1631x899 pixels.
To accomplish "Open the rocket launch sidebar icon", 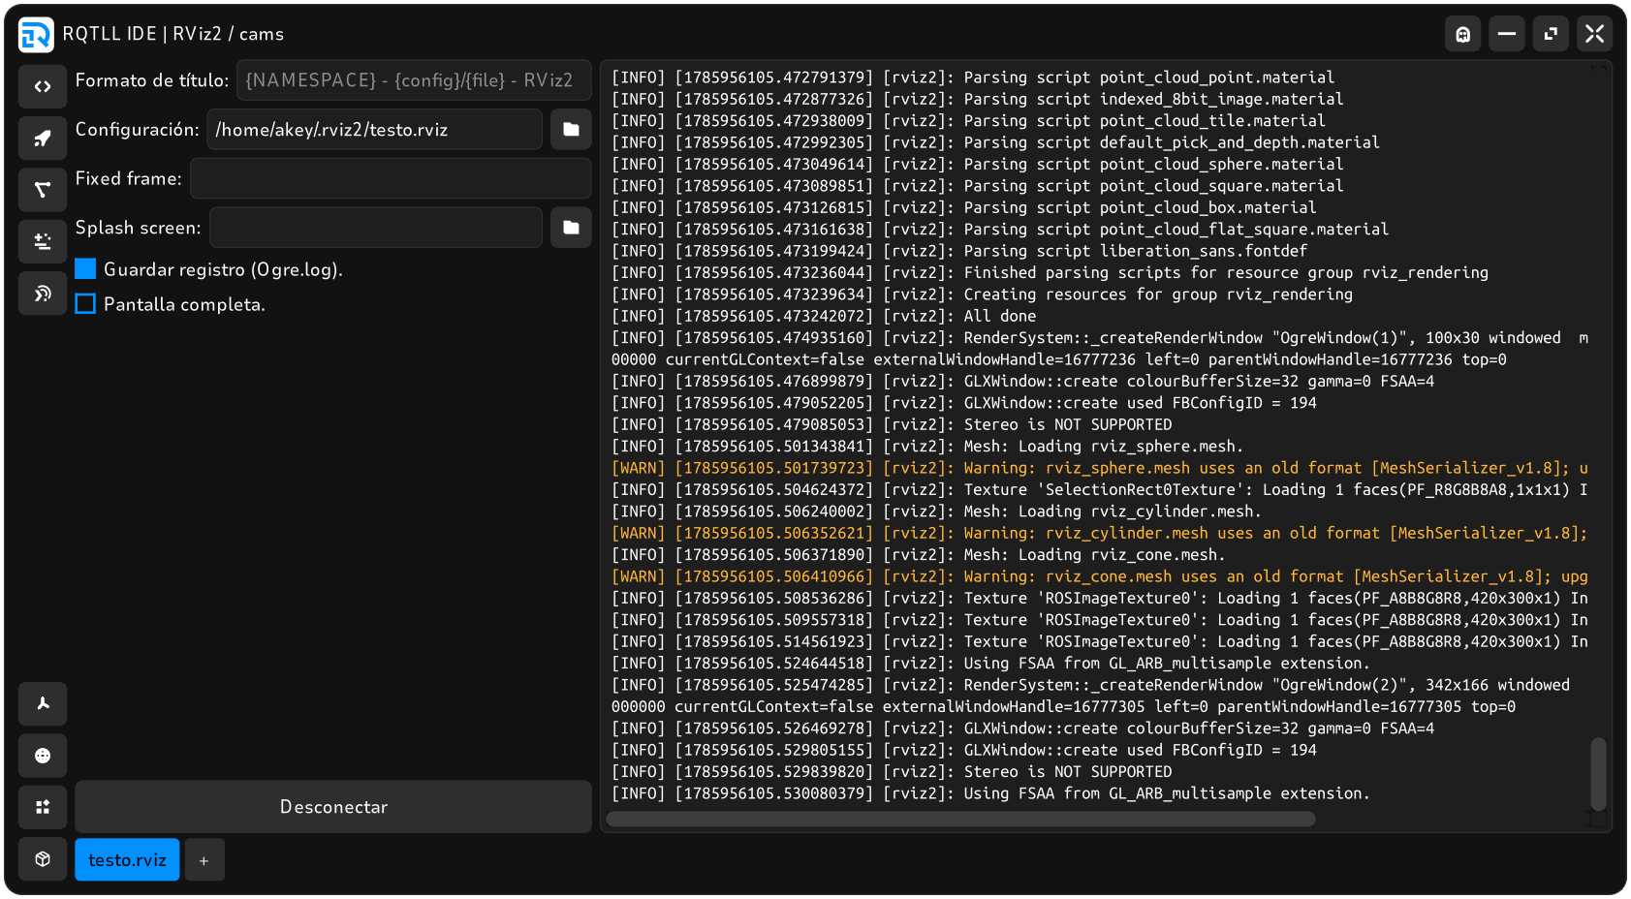I will [x=43, y=138].
